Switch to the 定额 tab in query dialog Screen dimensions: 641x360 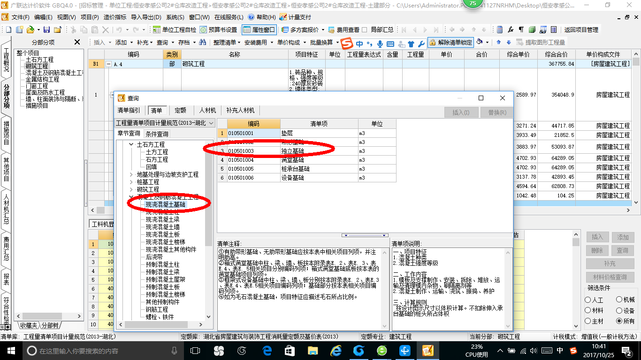tap(180, 110)
